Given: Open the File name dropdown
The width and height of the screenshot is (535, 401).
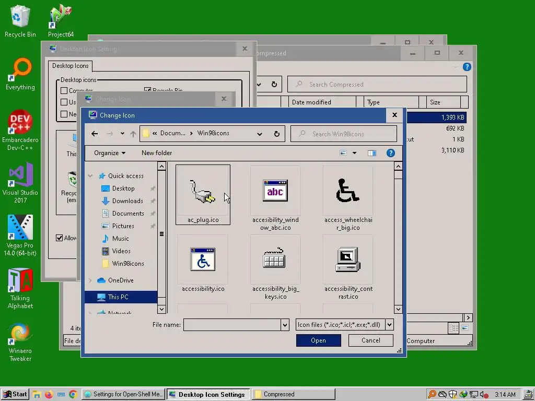Looking at the screenshot, I should pyautogui.click(x=285, y=325).
